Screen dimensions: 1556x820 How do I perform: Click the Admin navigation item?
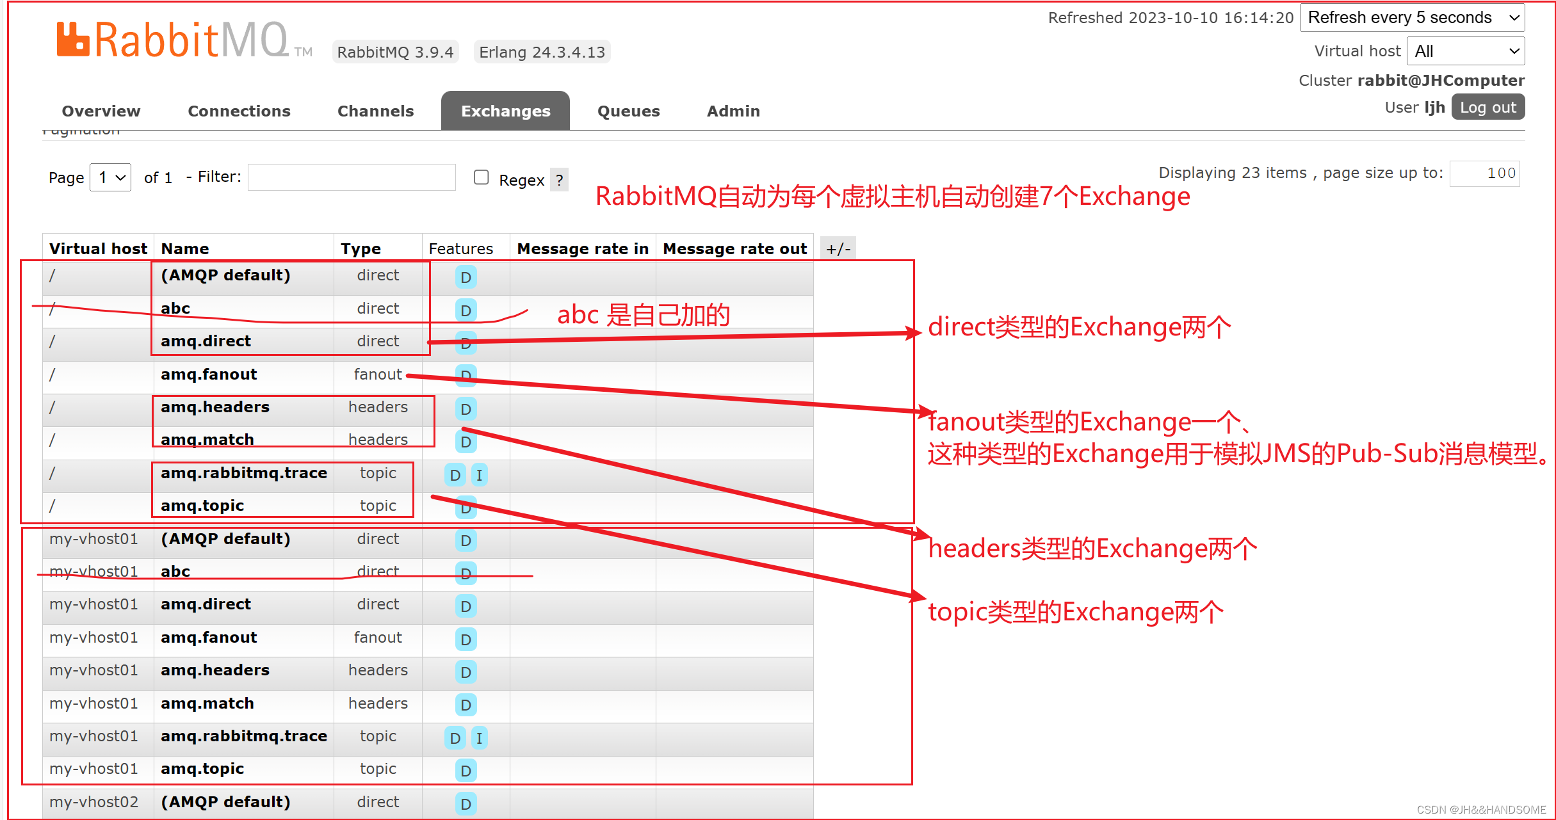734,111
